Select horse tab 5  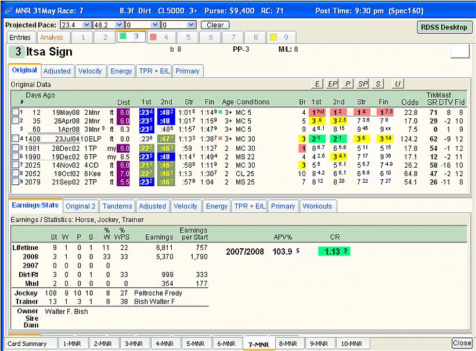[x=188, y=37]
